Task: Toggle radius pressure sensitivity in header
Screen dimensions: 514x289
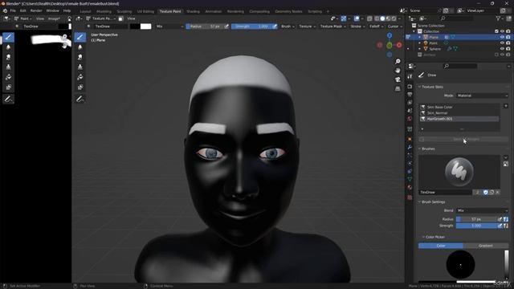Action: click(x=226, y=26)
